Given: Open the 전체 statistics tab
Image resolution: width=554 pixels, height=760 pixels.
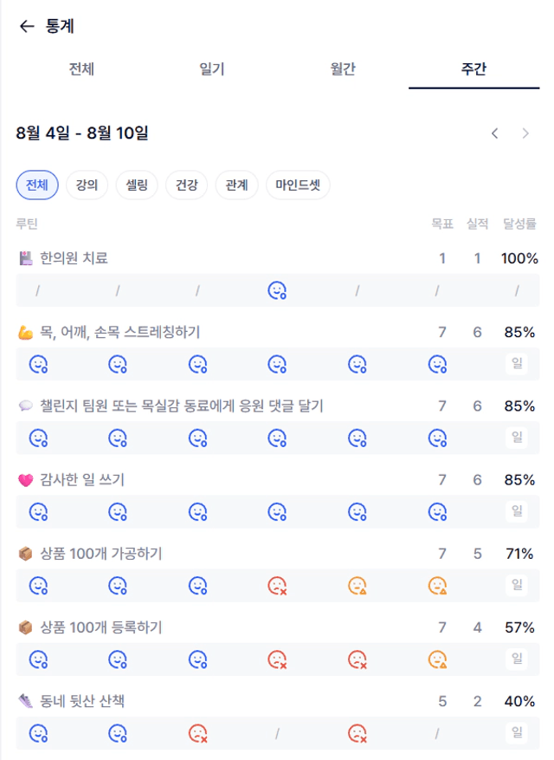Looking at the screenshot, I should (81, 68).
